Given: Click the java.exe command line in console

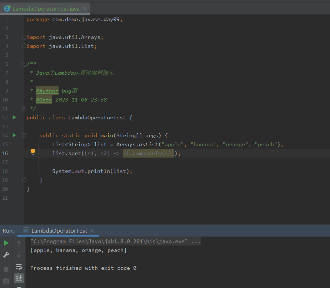Looking at the screenshot, I should click(115, 241).
